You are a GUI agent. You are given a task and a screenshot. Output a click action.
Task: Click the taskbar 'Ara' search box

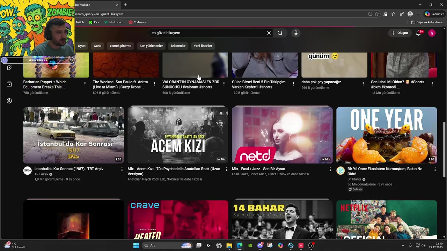point(168,245)
